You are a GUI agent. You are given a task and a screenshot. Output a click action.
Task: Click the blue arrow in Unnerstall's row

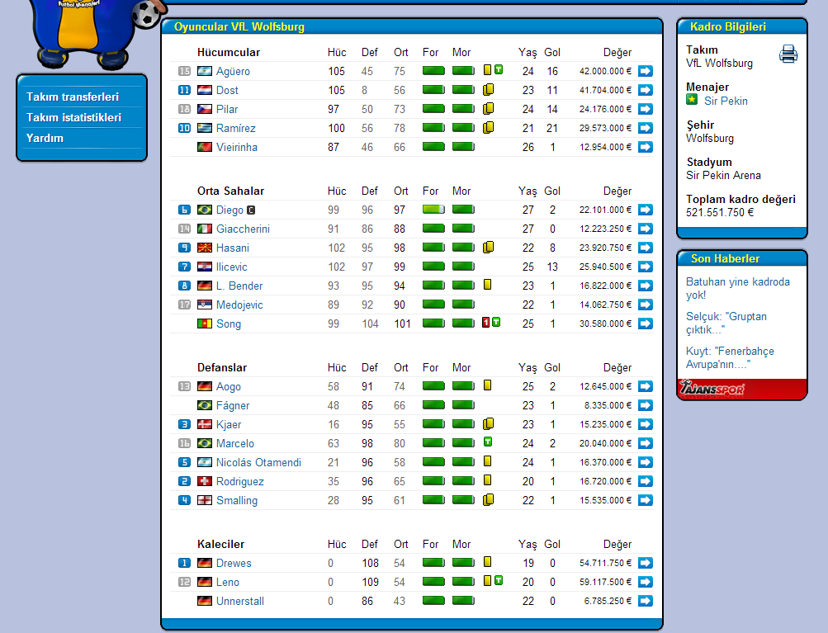click(x=646, y=602)
